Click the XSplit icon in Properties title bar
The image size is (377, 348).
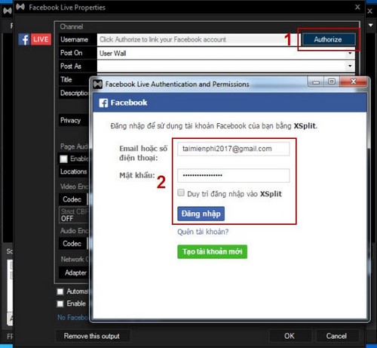(20, 7)
